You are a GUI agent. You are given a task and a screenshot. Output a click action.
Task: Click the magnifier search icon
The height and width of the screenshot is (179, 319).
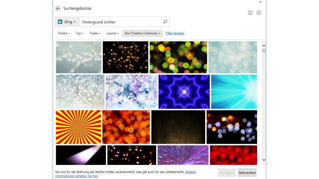tap(165, 22)
